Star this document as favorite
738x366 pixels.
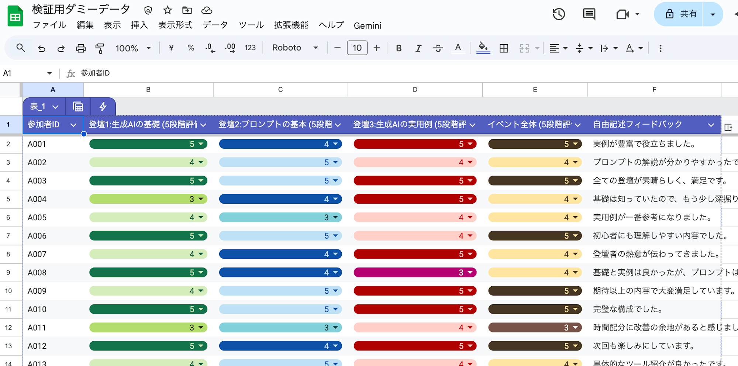(x=168, y=10)
